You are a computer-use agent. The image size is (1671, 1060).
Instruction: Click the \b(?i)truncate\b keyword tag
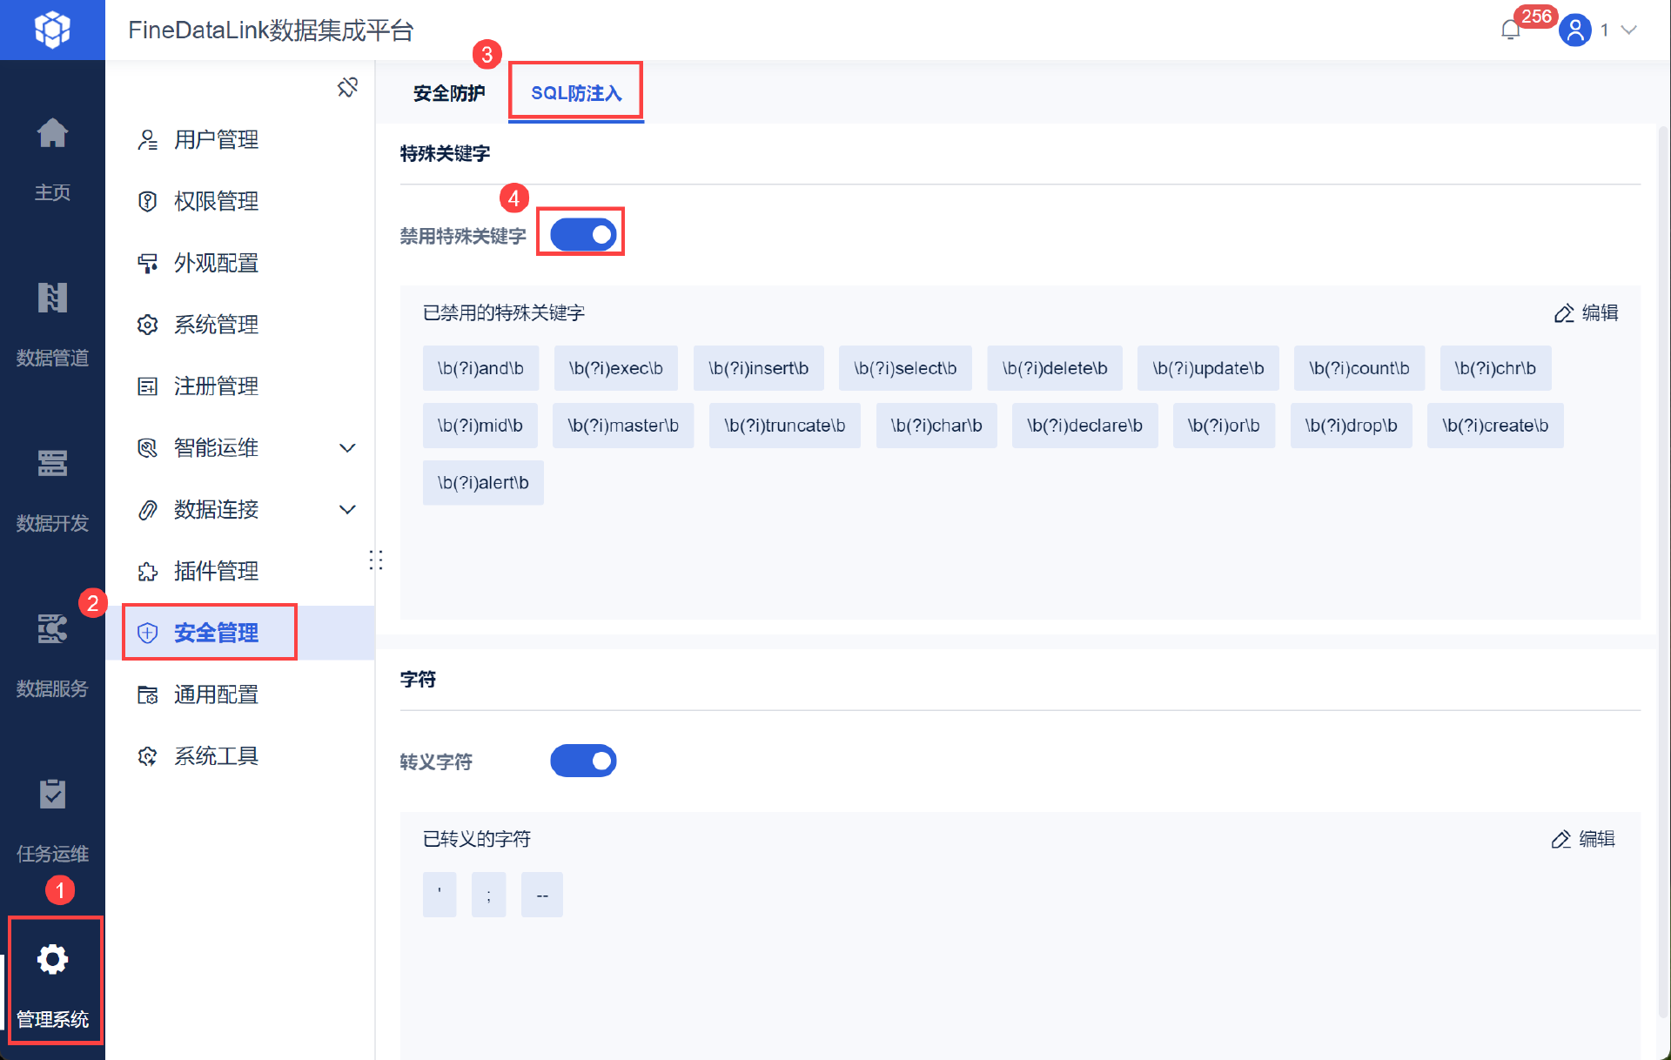[x=785, y=426]
